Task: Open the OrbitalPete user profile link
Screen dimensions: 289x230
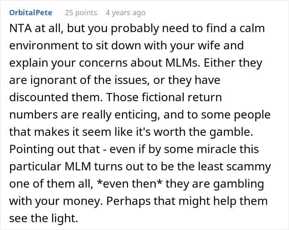Action: pos(31,13)
